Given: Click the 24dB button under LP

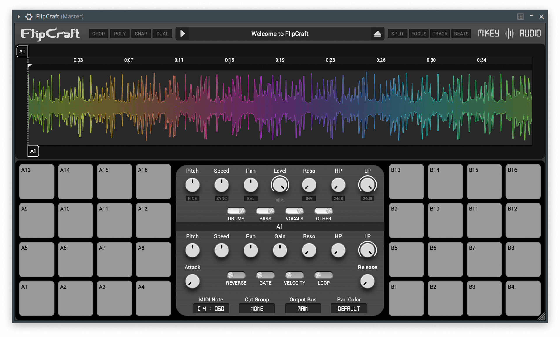Looking at the screenshot, I should pyautogui.click(x=367, y=199).
